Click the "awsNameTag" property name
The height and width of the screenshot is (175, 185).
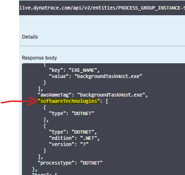pos(55,95)
